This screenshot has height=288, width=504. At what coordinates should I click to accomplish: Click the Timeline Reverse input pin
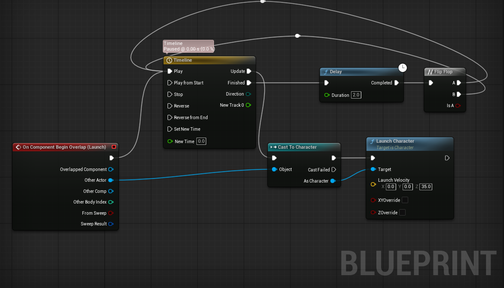coord(170,106)
